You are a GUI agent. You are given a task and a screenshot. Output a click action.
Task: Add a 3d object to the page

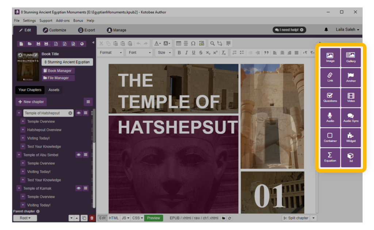351,157
